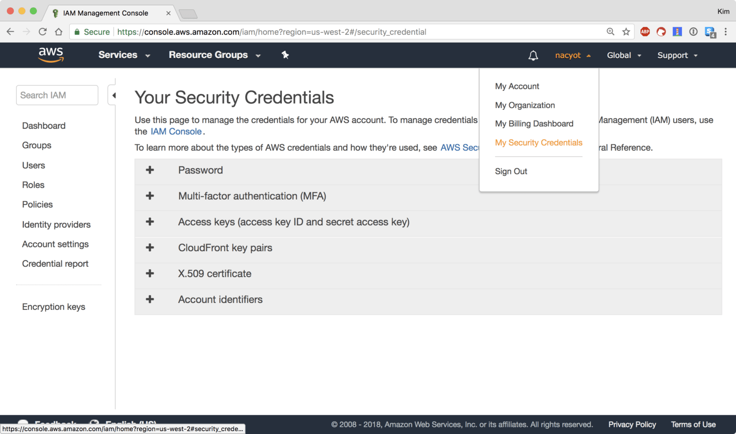
Task: Select My Billing Dashboard from menu
Action: pyautogui.click(x=534, y=124)
